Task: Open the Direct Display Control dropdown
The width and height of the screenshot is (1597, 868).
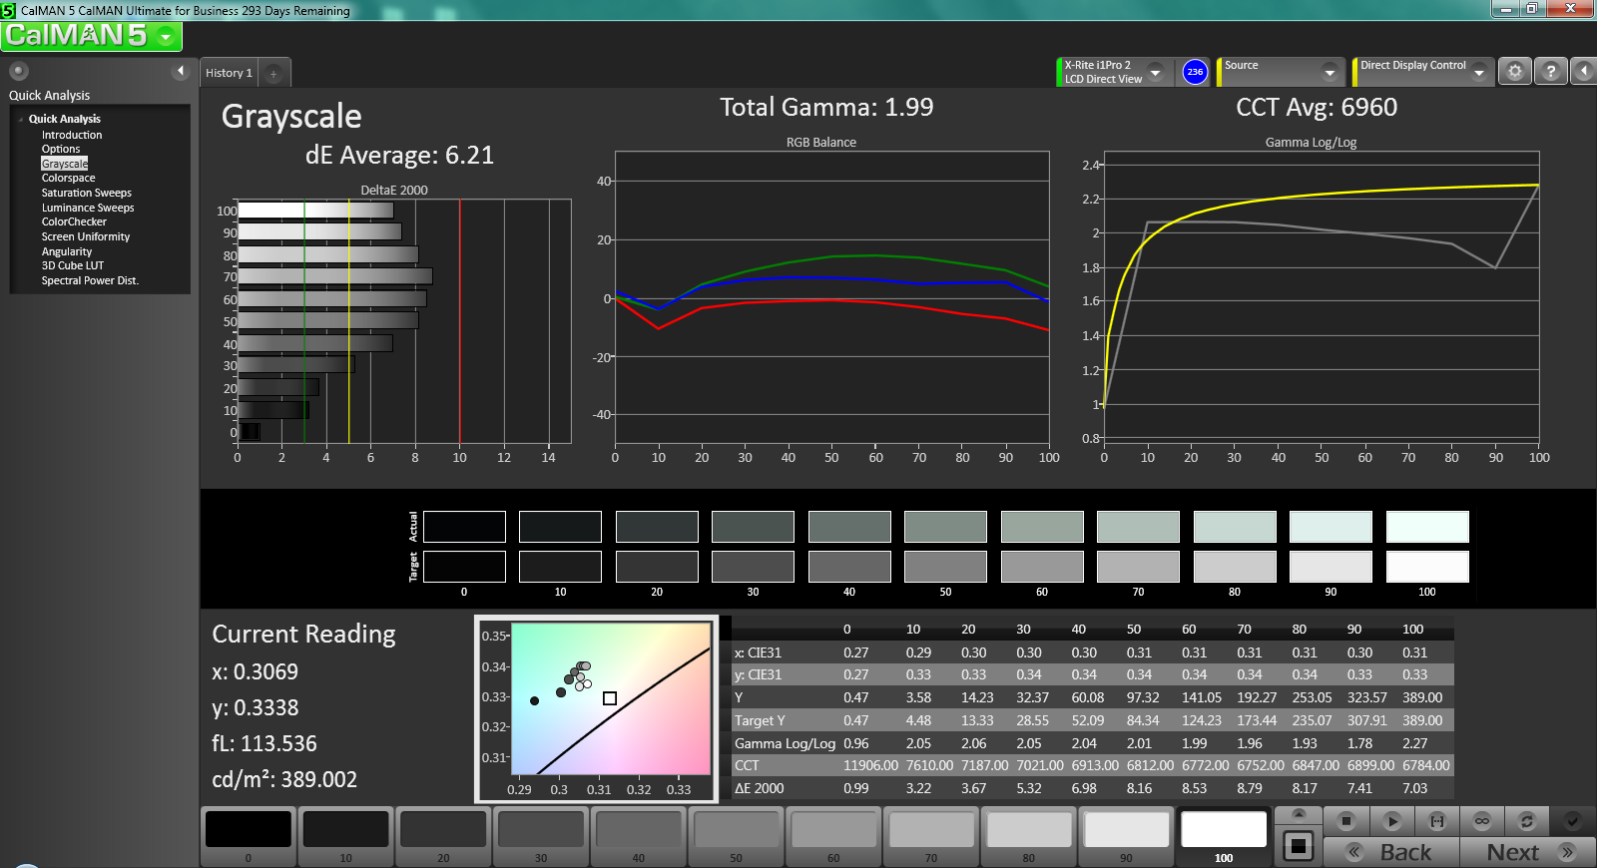Action: (1478, 72)
